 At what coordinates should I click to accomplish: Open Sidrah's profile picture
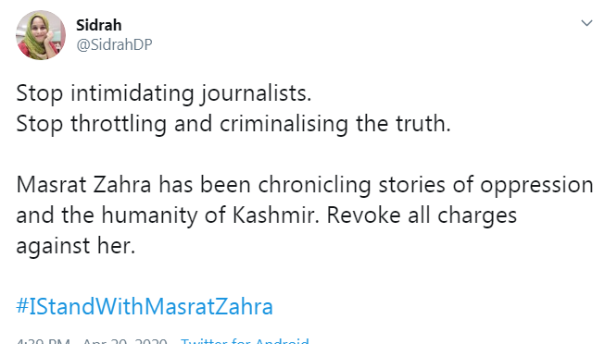41,35
